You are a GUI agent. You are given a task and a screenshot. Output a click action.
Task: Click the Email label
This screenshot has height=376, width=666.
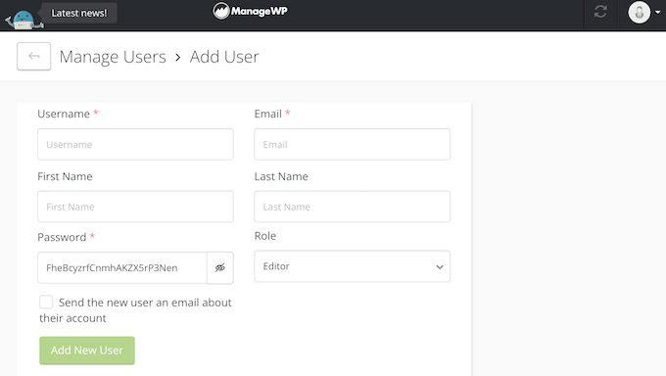[268, 114]
